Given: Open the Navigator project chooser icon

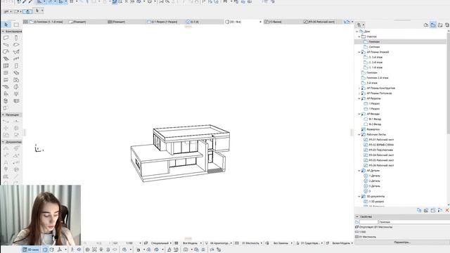Looking at the screenshot, I should tap(360, 25).
